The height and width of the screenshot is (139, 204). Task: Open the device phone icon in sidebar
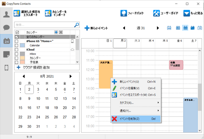6,68
